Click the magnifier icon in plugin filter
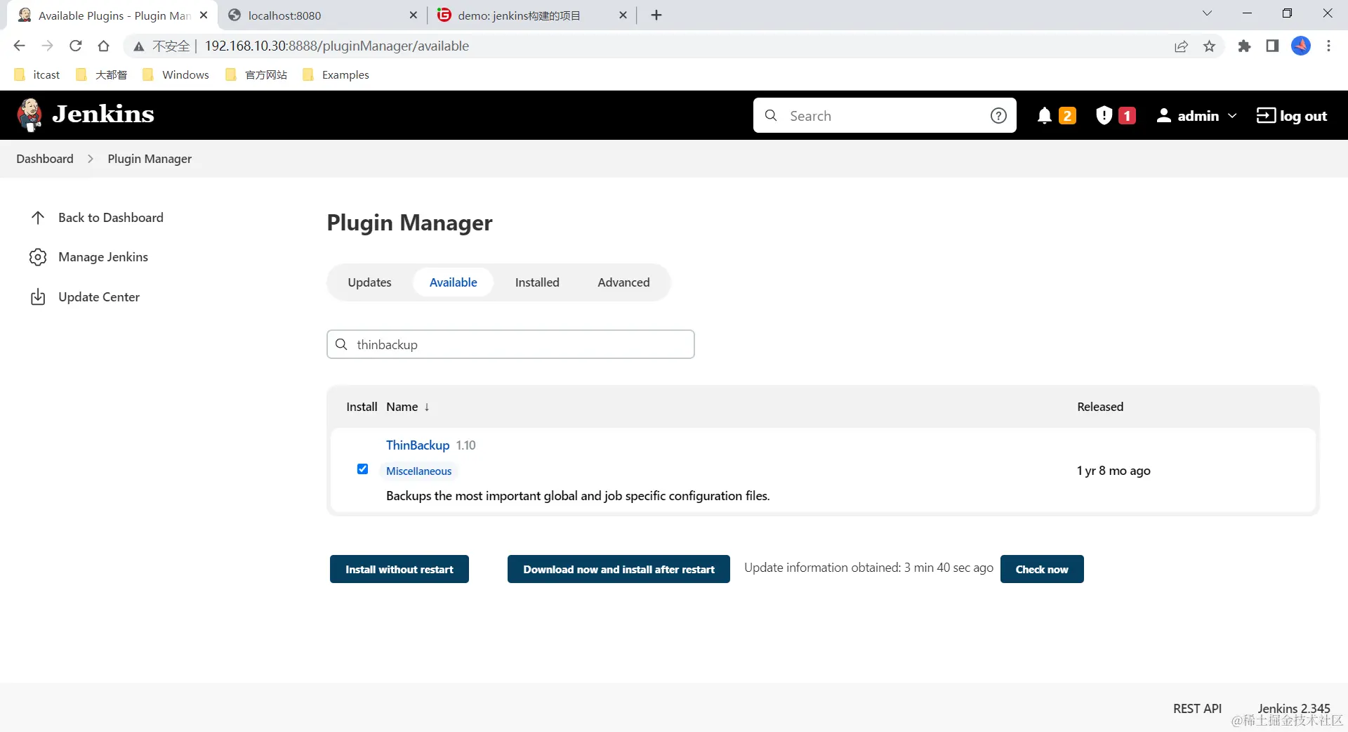This screenshot has height=732, width=1348. pos(342,344)
